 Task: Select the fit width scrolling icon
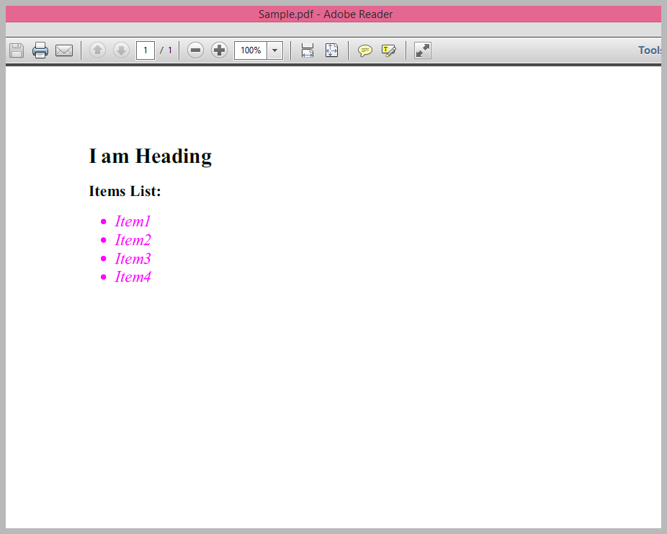click(307, 50)
